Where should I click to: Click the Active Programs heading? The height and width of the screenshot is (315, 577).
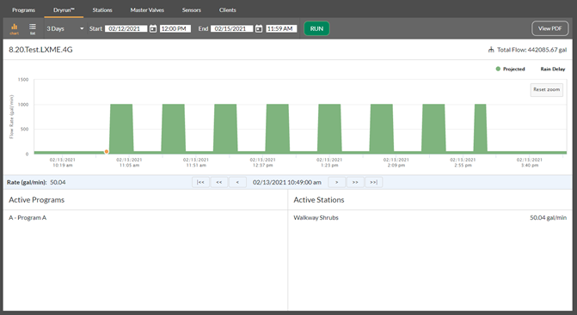[36, 200]
